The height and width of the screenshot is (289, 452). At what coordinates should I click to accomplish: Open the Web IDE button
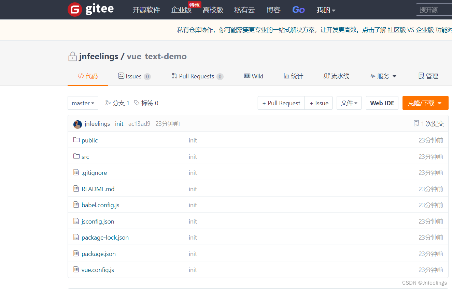point(382,103)
